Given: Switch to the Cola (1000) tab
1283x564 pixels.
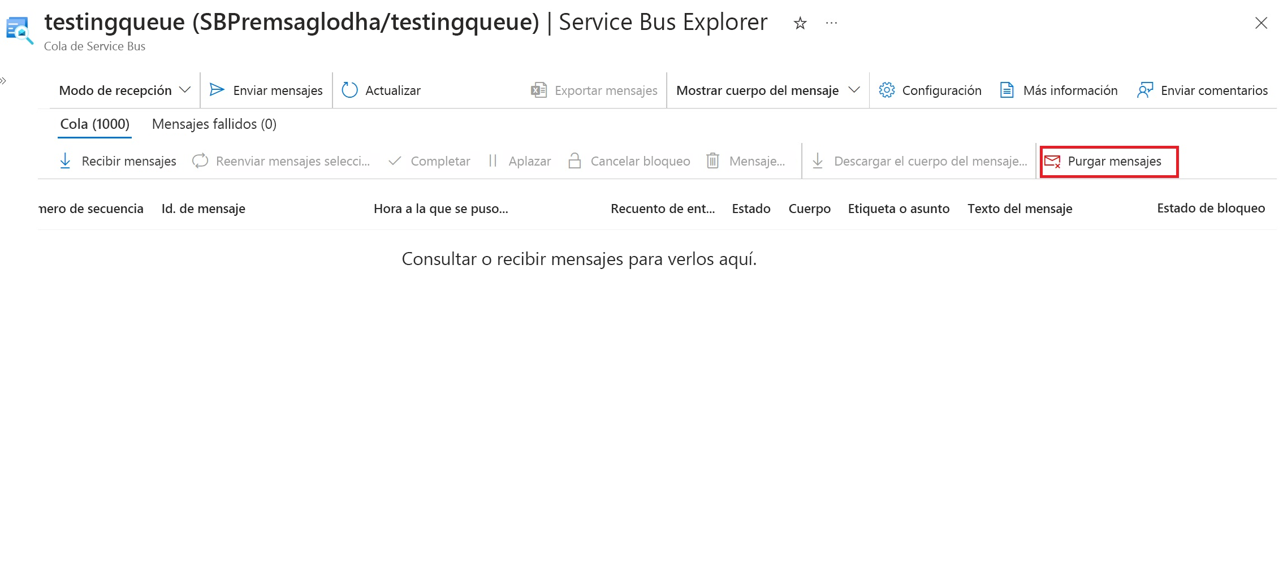Looking at the screenshot, I should point(95,124).
